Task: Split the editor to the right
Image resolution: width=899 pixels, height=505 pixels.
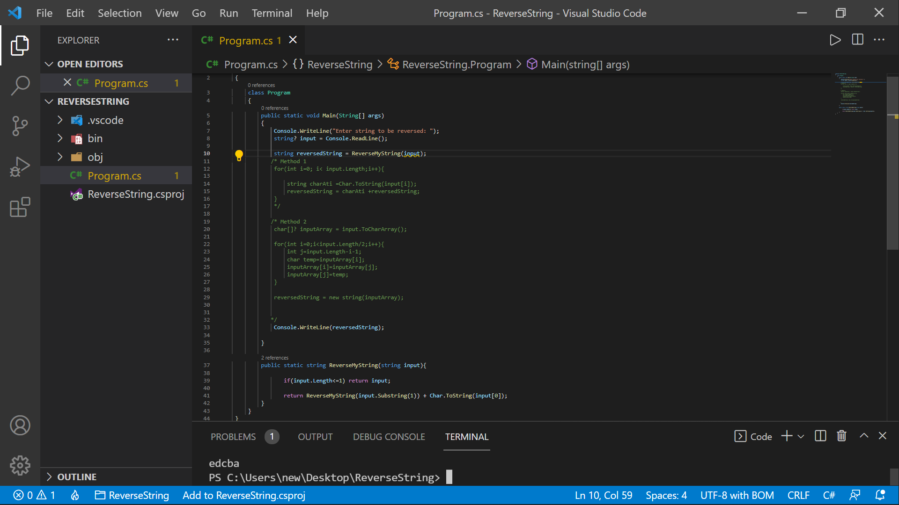Action: click(857, 40)
